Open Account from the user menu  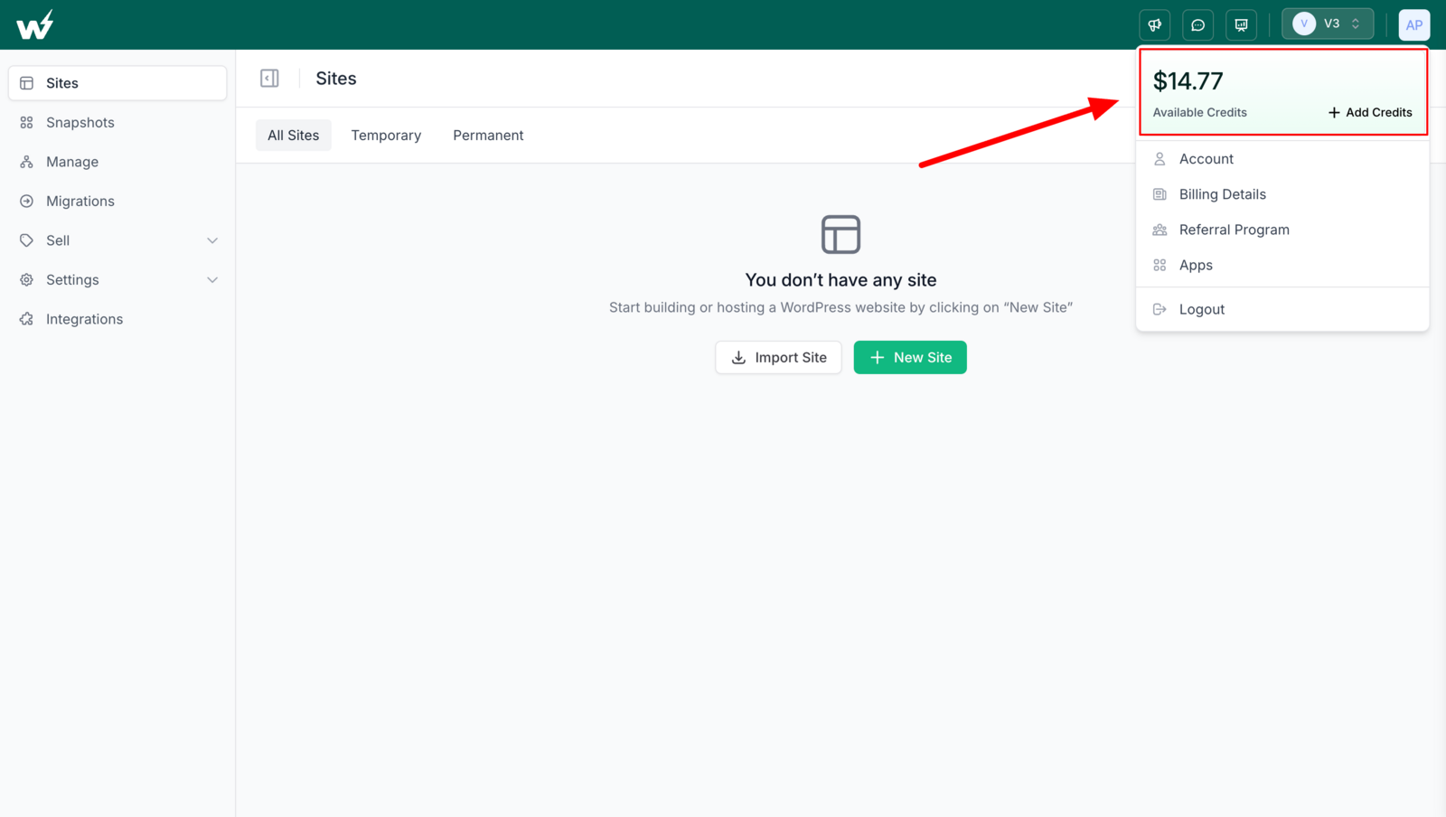pyautogui.click(x=1282, y=159)
